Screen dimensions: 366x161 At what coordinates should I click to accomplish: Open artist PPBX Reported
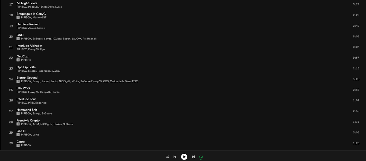(x=37, y=103)
